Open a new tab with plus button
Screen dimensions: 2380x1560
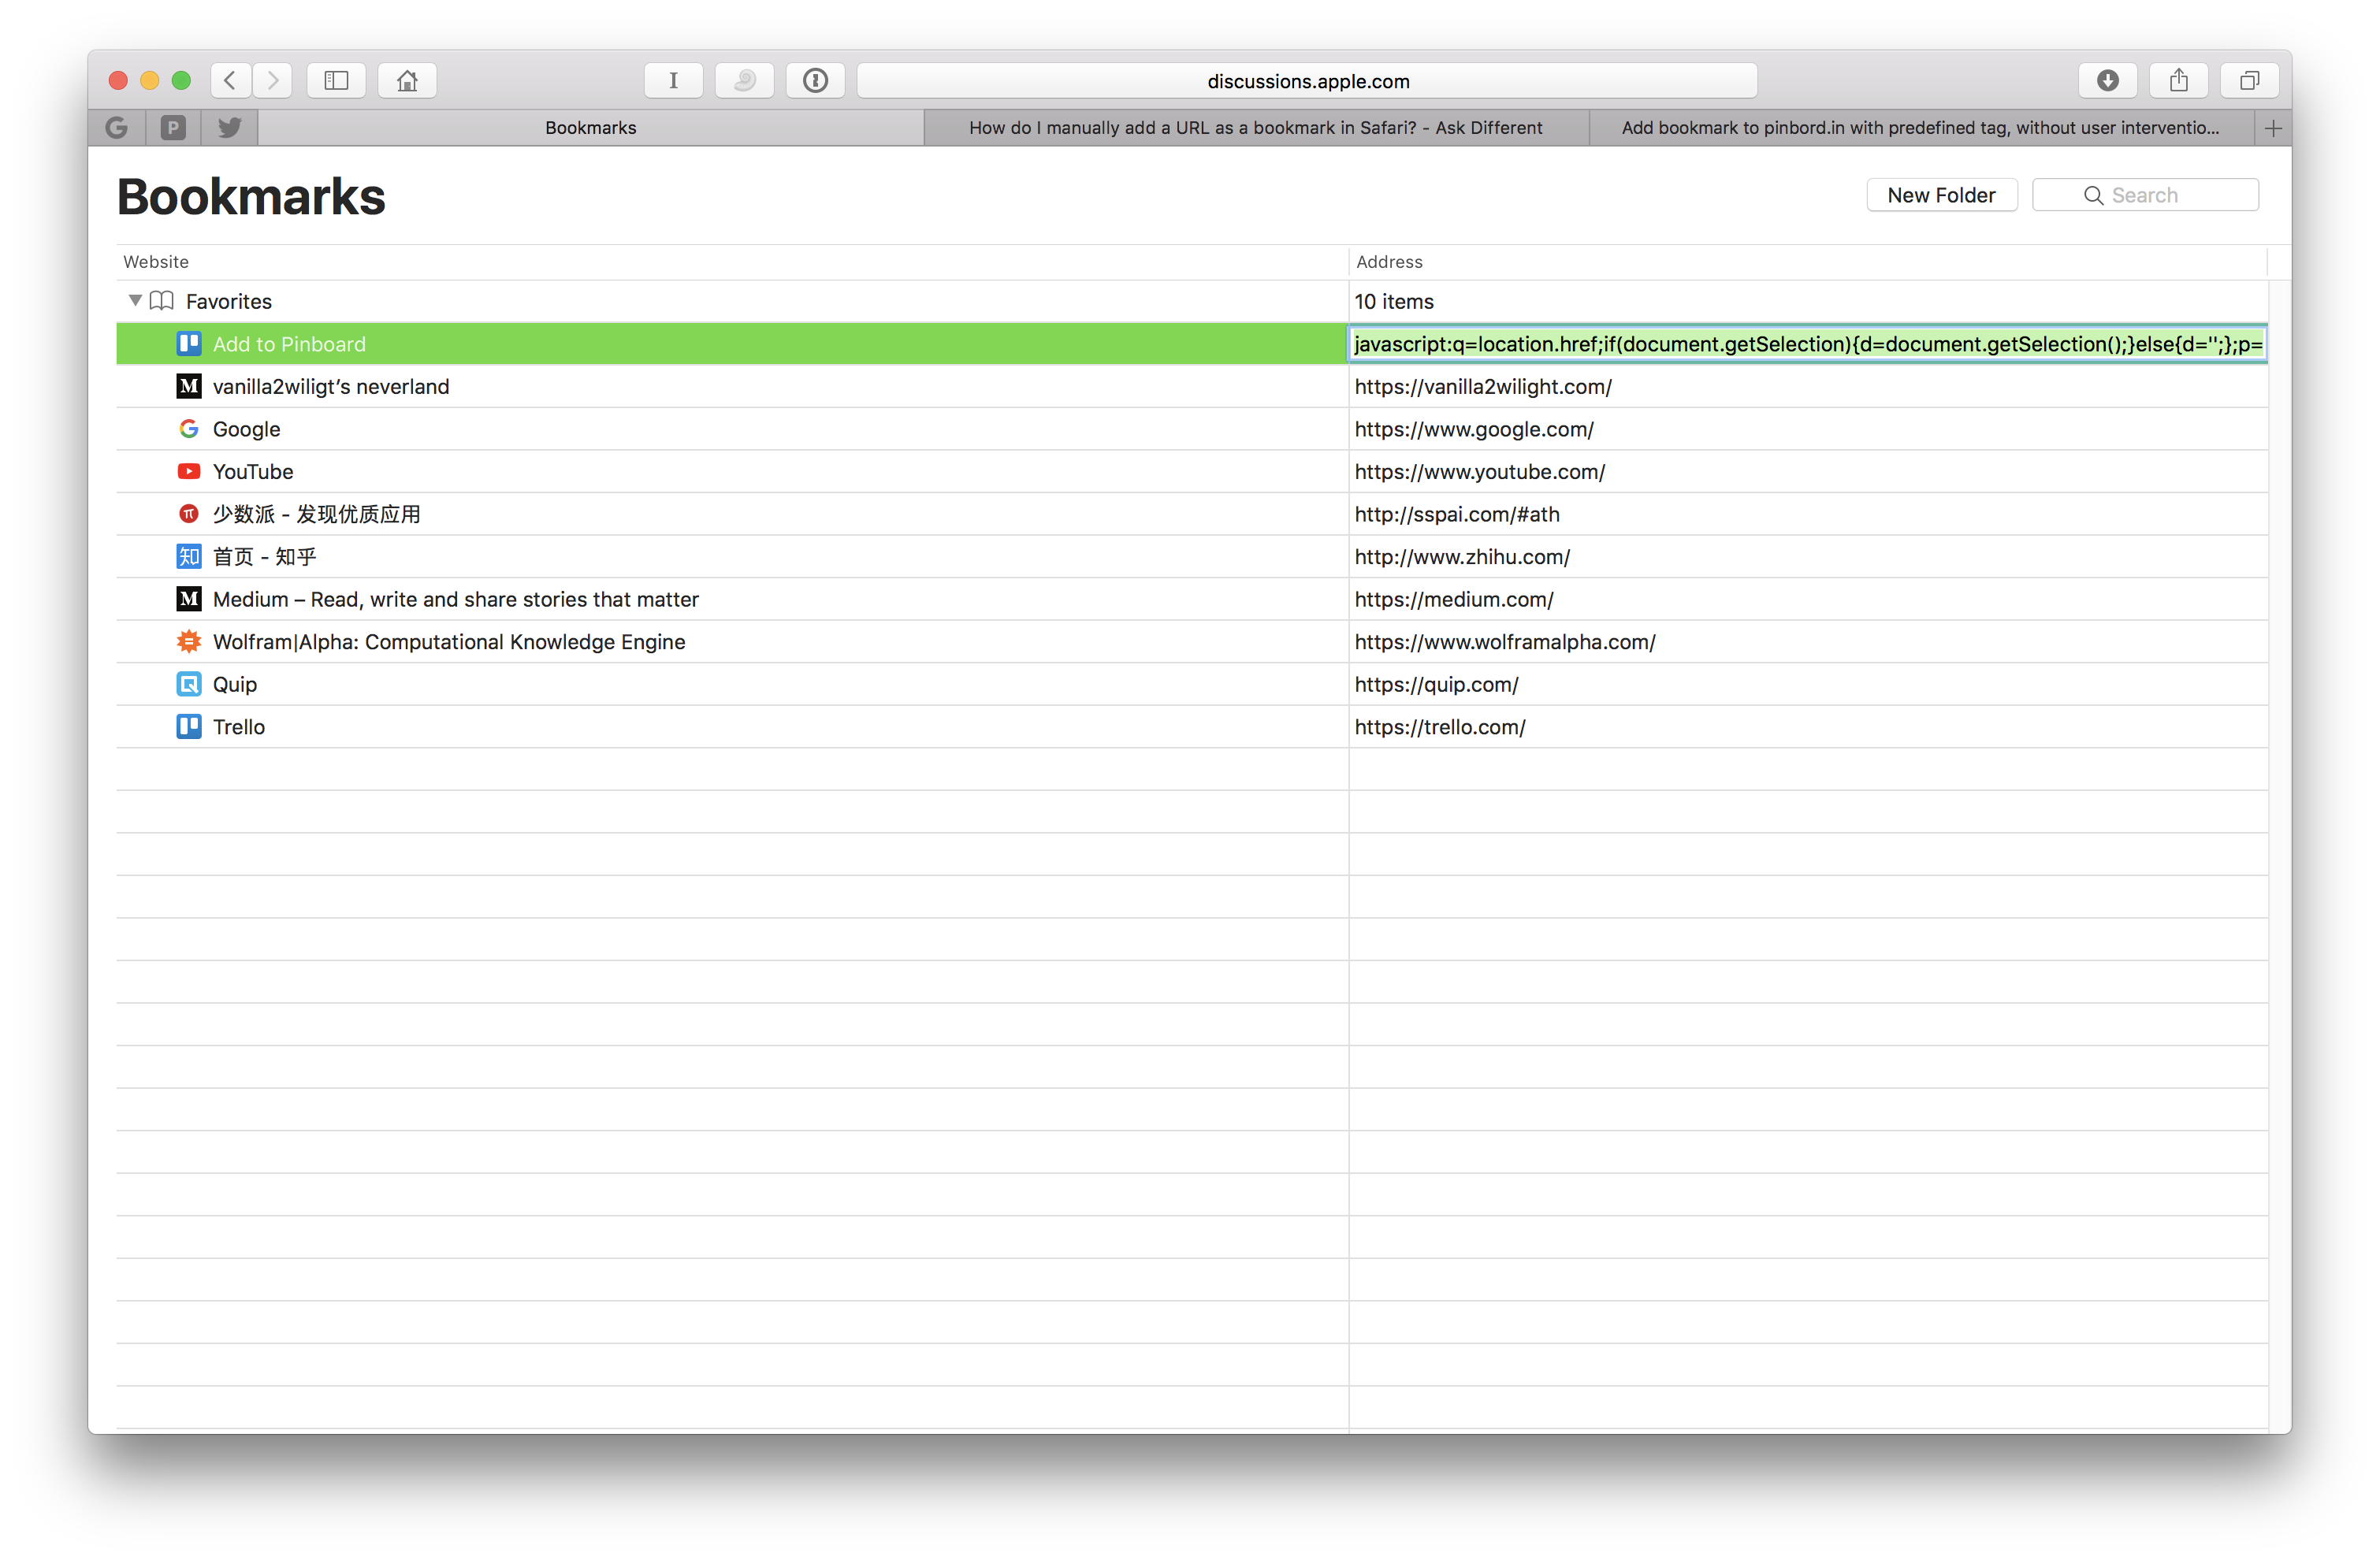coord(2273,128)
